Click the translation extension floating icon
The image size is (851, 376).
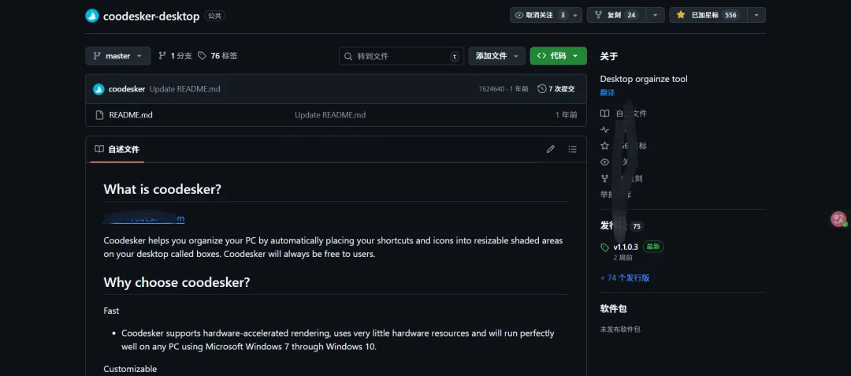(x=838, y=219)
